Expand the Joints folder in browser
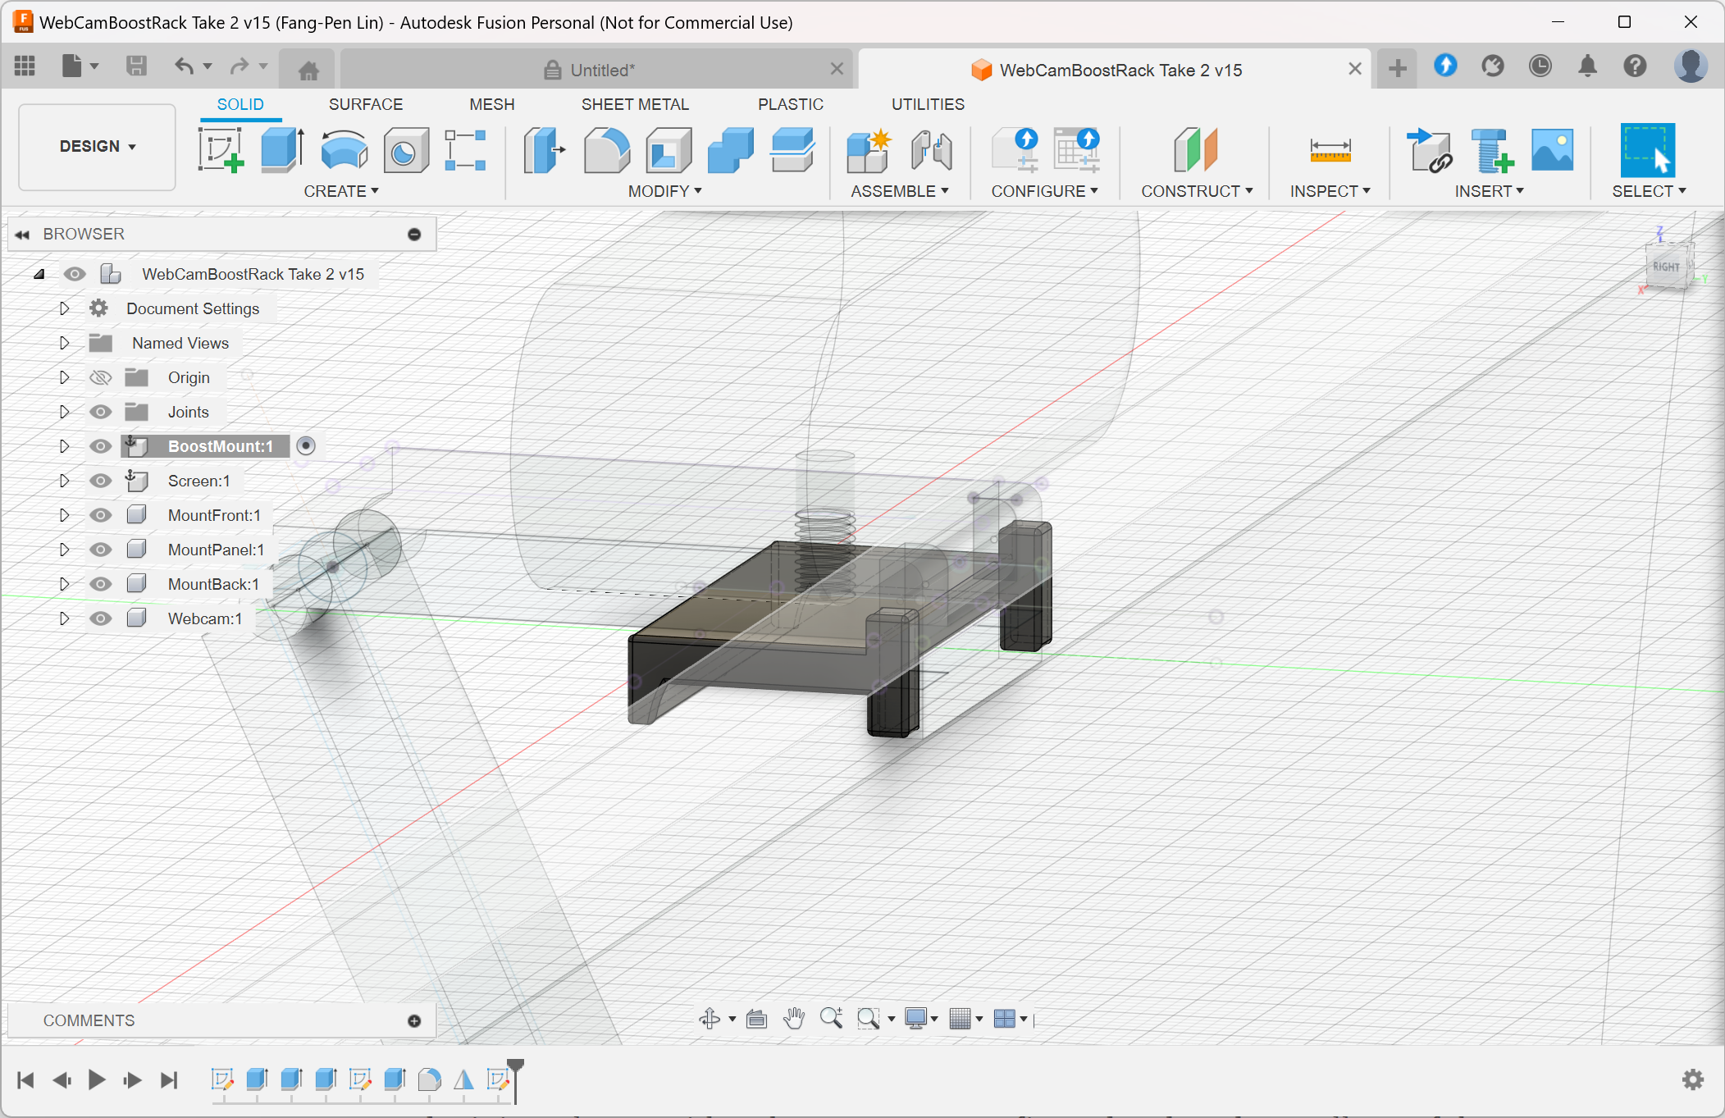Screen dimensions: 1725x1118 pos(62,411)
